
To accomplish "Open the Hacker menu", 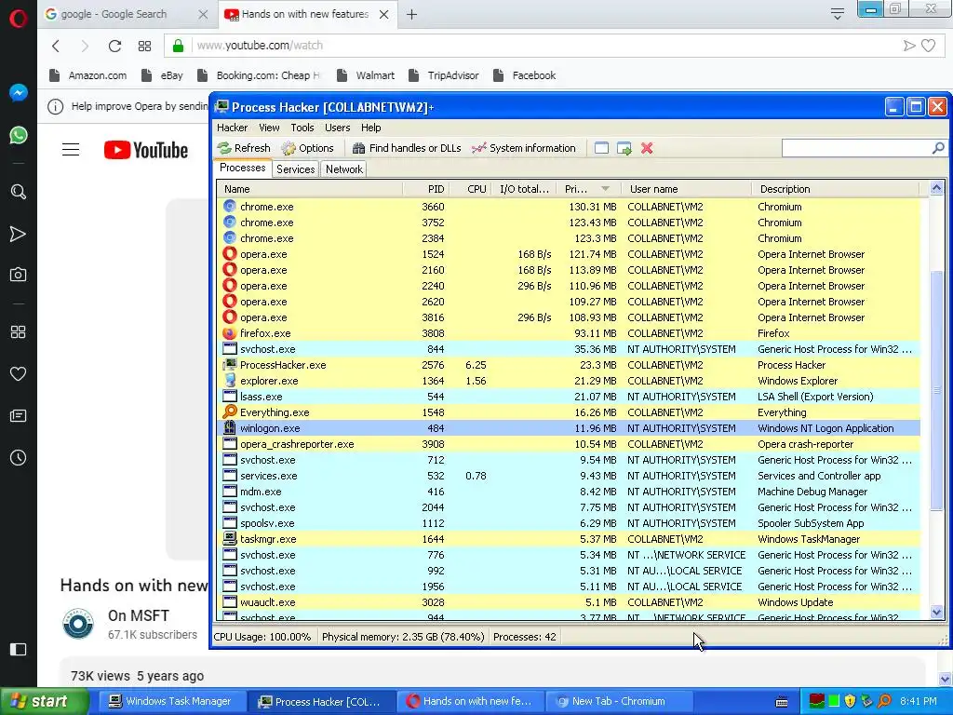I will click(x=232, y=128).
